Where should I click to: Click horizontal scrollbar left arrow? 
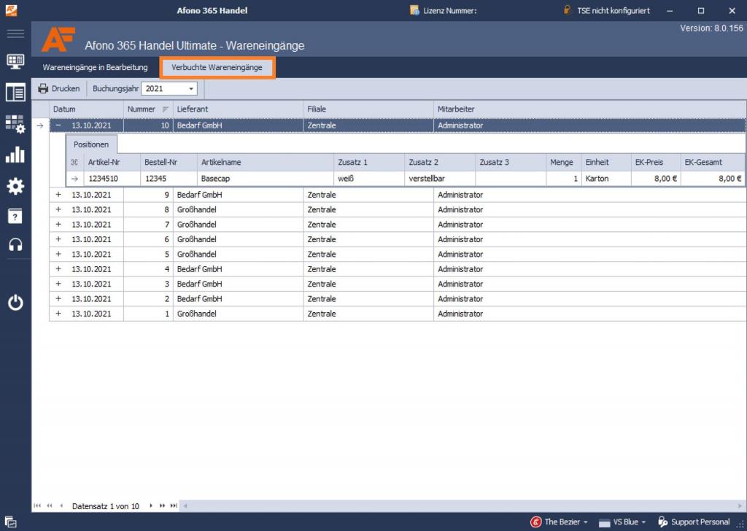[x=185, y=505]
